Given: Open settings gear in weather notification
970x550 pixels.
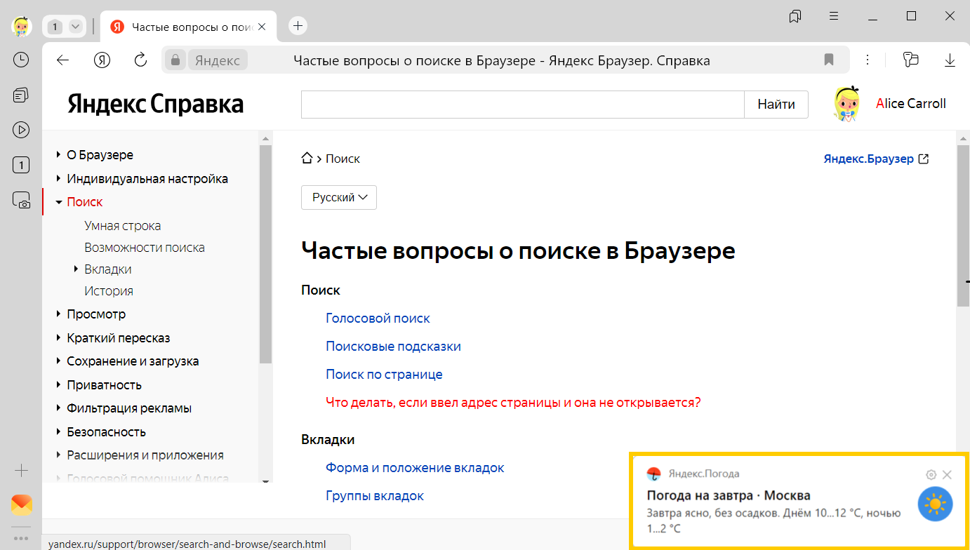Looking at the screenshot, I should pos(931,475).
